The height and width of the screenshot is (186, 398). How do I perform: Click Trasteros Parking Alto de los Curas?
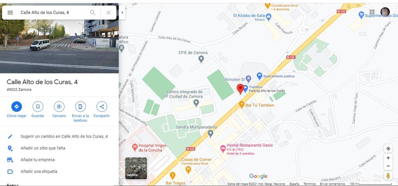point(246,89)
